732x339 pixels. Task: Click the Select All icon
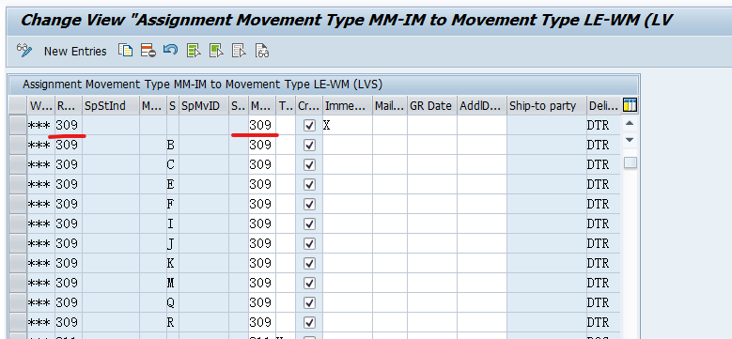point(194,51)
